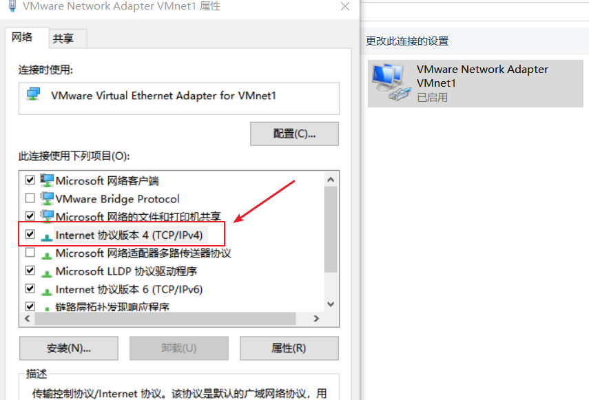The width and height of the screenshot is (589, 400).
Task: Click the VMware Virtual Ethernet Adapter icon
Action: pyautogui.click(x=33, y=94)
